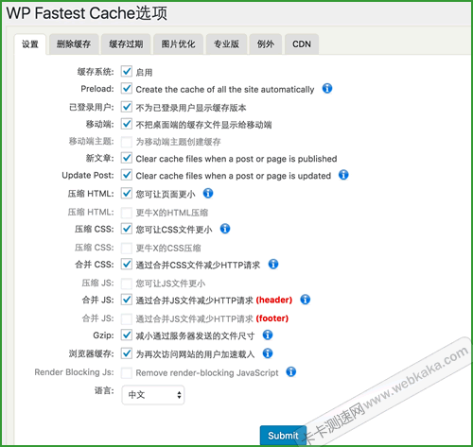
Task: Click '通过合并CSS文件减少HTTP请求' label
Action: tap(198, 266)
